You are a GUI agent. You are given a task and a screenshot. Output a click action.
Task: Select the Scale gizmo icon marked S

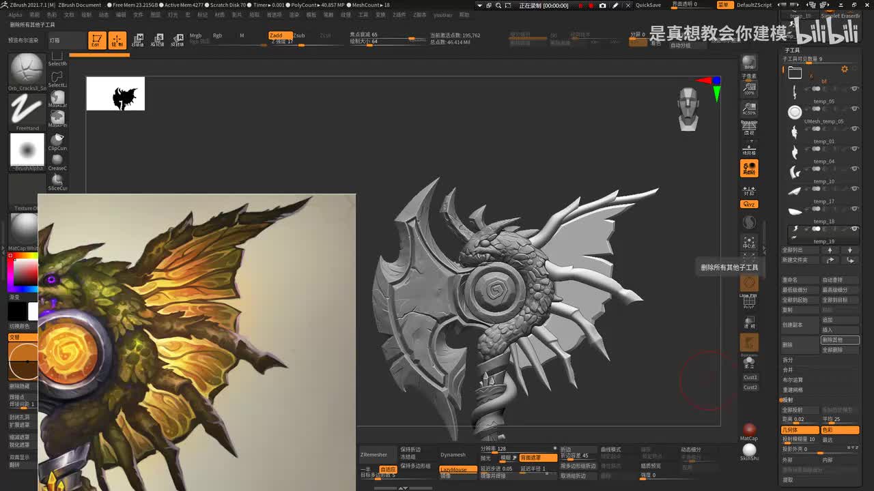[158, 40]
